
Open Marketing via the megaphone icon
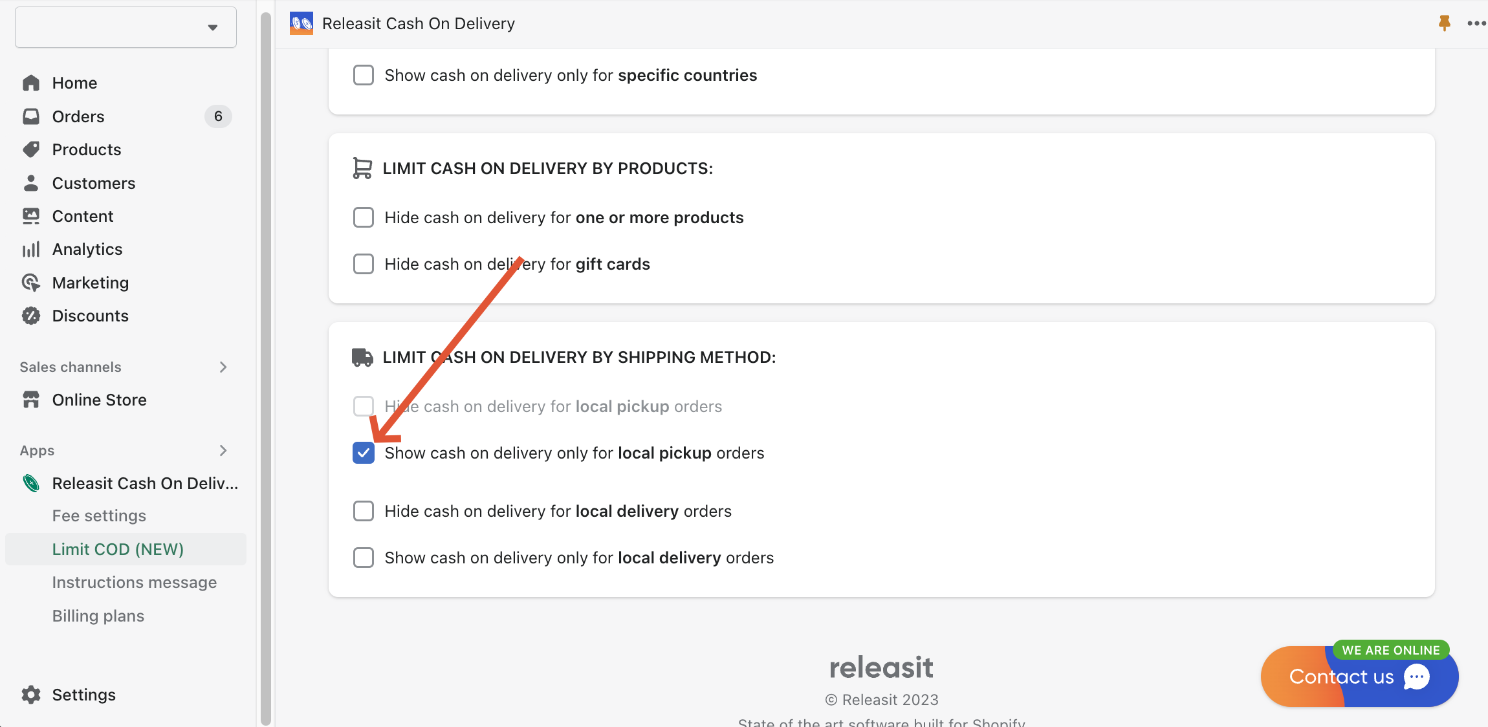[30, 283]
